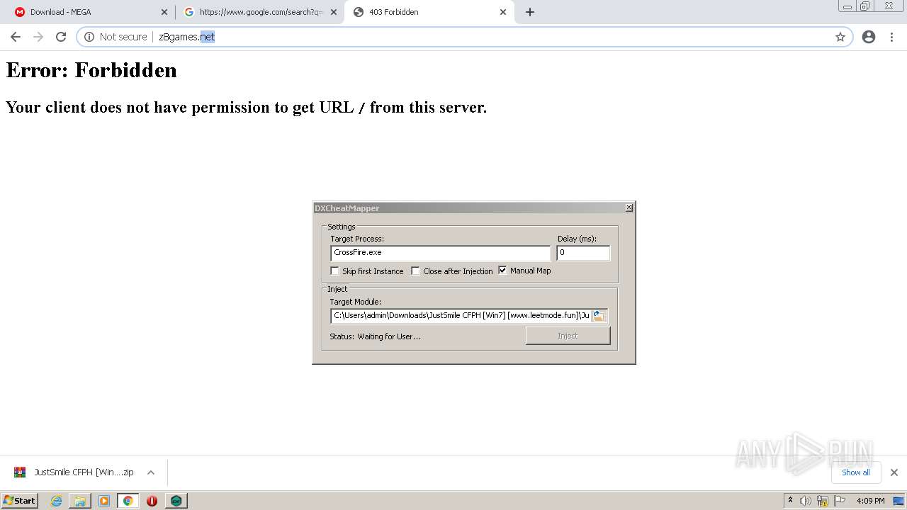View site information Not secure icon
Viewport: 907px width, 510px height.
click(x=89, y=37)
